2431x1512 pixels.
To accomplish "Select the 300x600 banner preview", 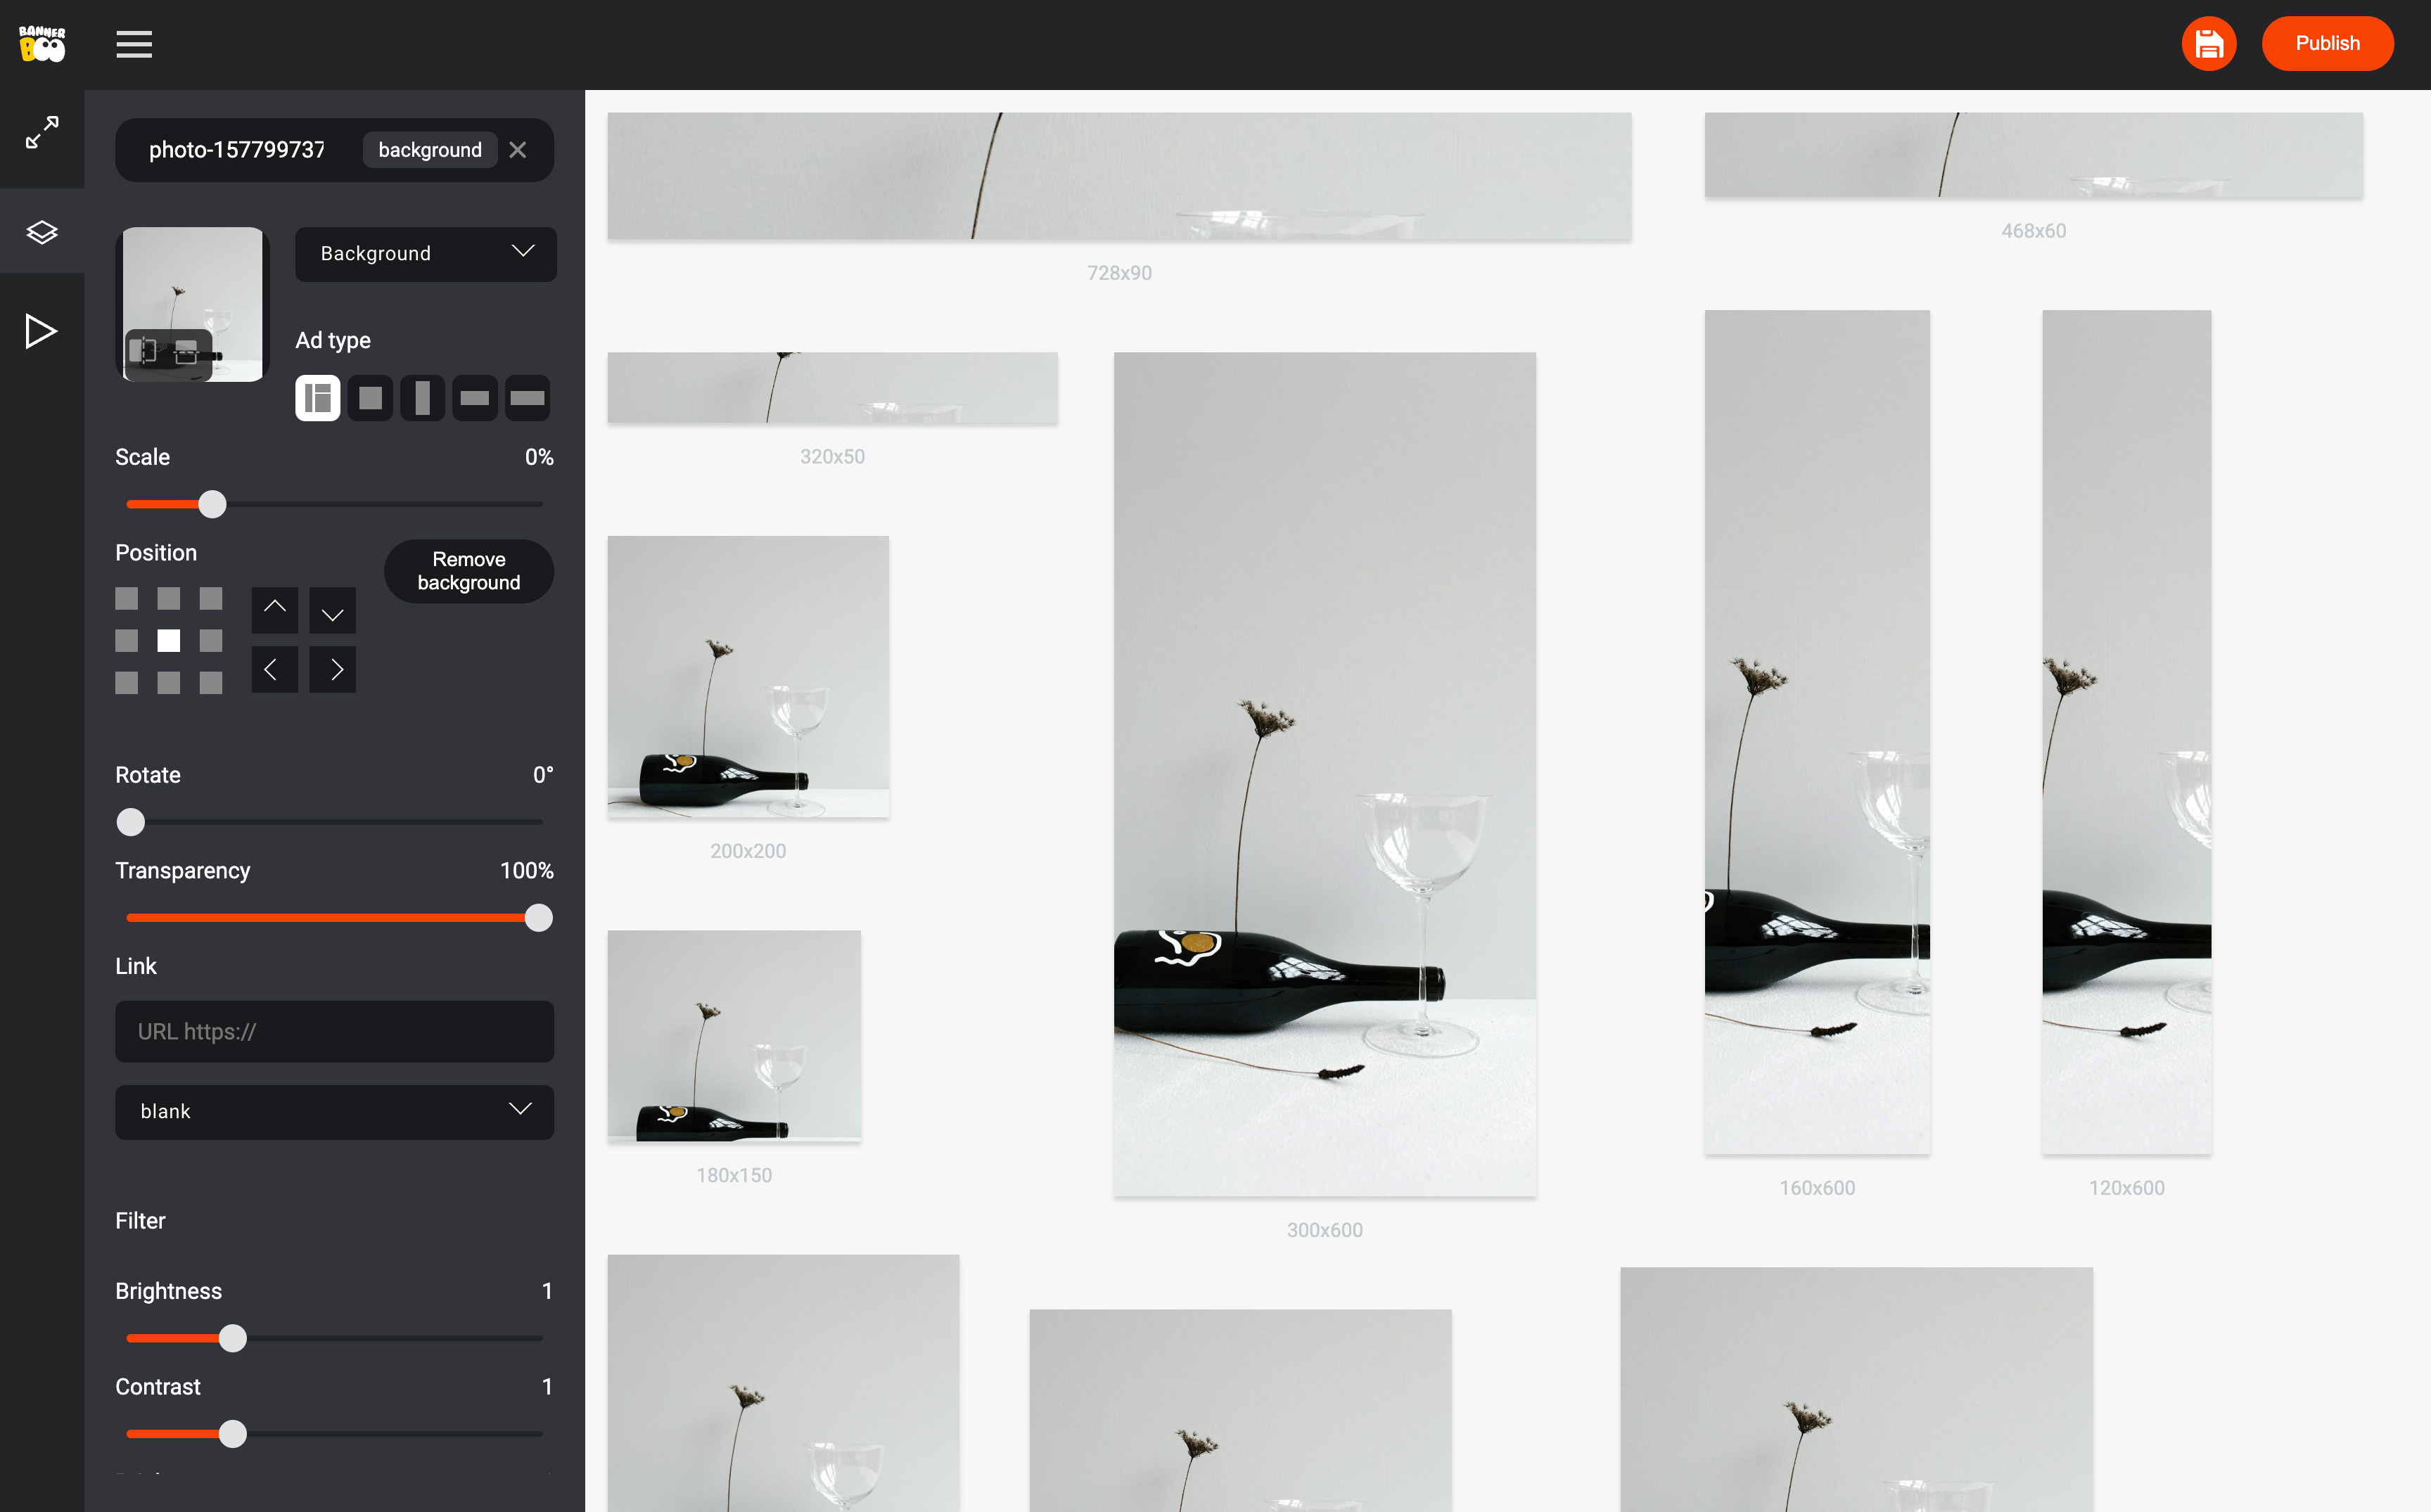I will (1324, 774).
